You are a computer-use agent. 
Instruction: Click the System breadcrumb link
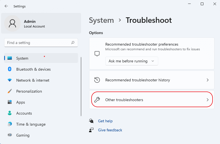[x=101, y=20]
